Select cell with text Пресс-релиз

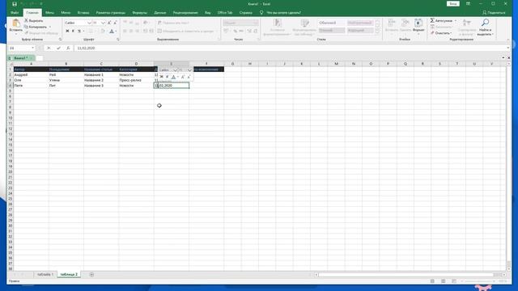click(136, 80)
